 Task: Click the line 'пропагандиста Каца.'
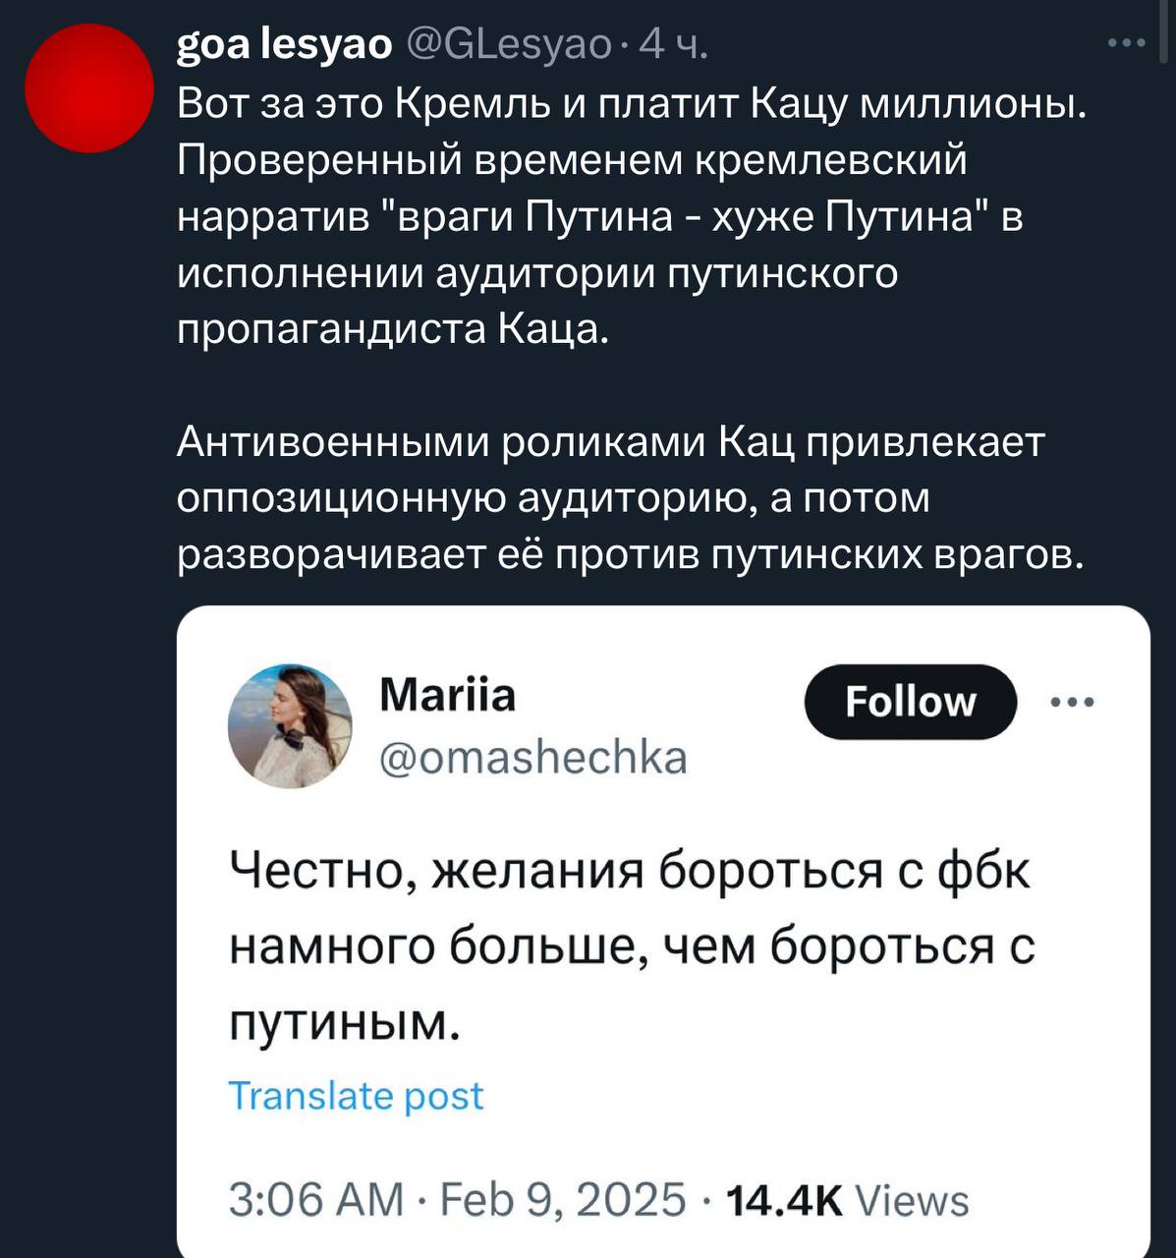coord(394,329)
